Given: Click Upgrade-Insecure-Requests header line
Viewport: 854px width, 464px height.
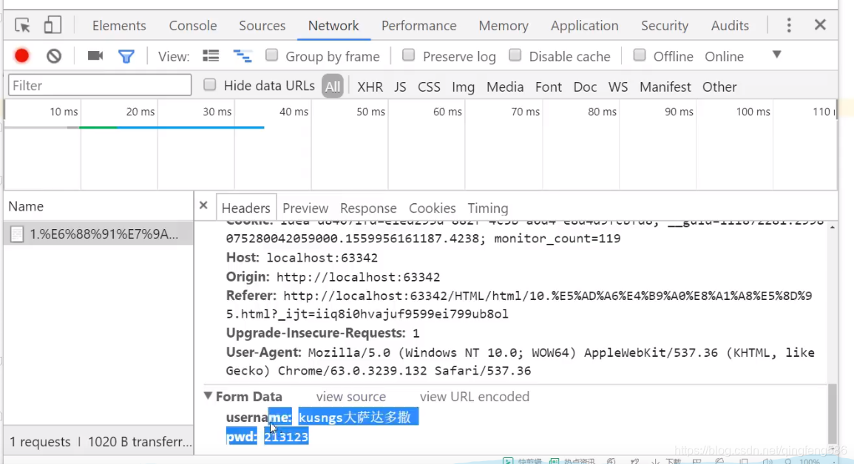Looking at the screenshot, I should click(323, 333).
